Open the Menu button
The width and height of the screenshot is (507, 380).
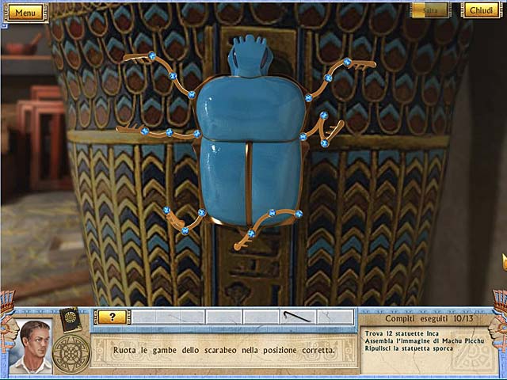[25, 13]
